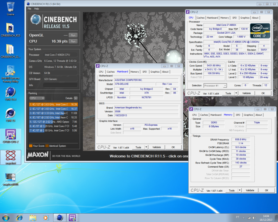
Task: Switch to the Caches tab in CPU-Z CPU window
Action: click(201, 18)
